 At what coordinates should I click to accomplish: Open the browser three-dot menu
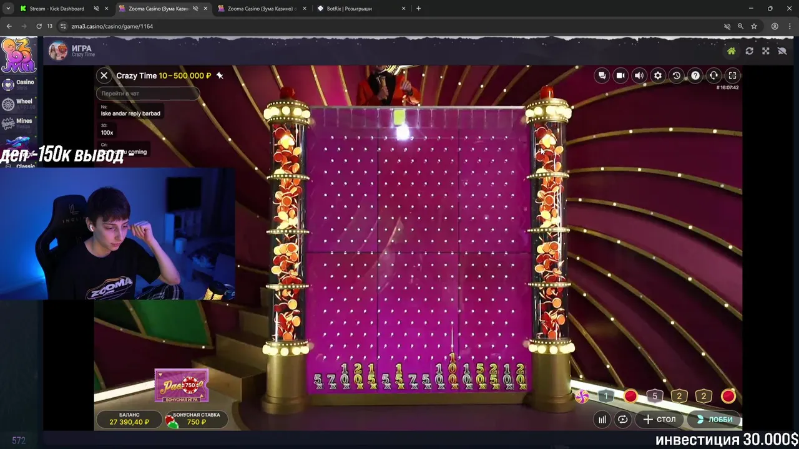click(790, 26)
